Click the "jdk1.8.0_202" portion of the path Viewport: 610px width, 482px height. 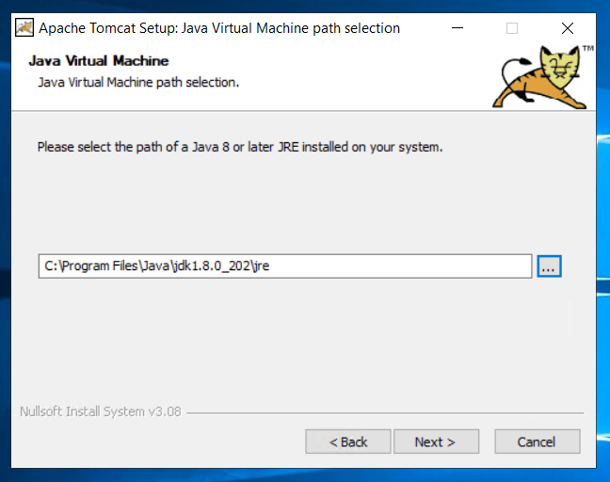tap(212, 266)
